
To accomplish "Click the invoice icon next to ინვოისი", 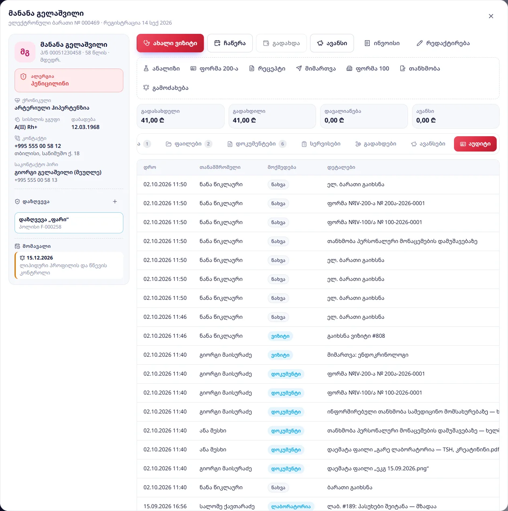I will 367,43.
